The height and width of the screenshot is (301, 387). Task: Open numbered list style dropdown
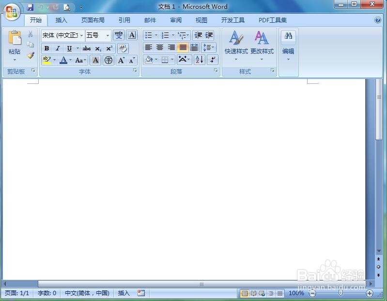(173, 35)
